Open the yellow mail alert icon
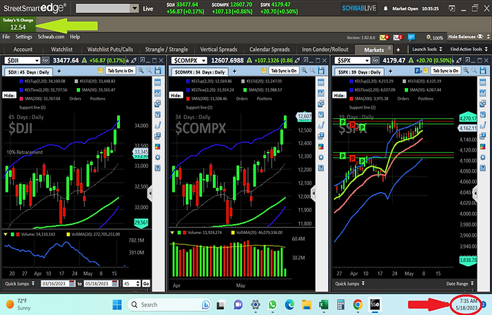Screen dimensions: 492x315 (x=384, y=38)
